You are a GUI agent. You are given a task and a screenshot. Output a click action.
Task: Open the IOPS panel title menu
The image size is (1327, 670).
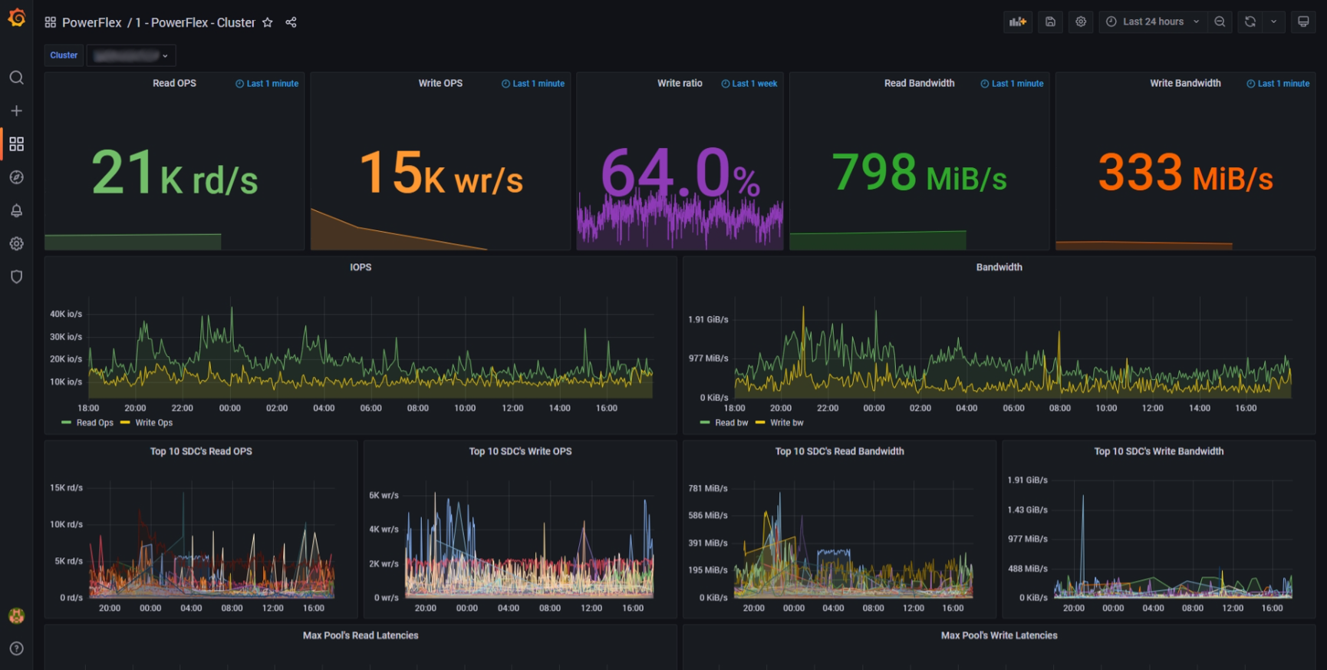click(361, 267)
